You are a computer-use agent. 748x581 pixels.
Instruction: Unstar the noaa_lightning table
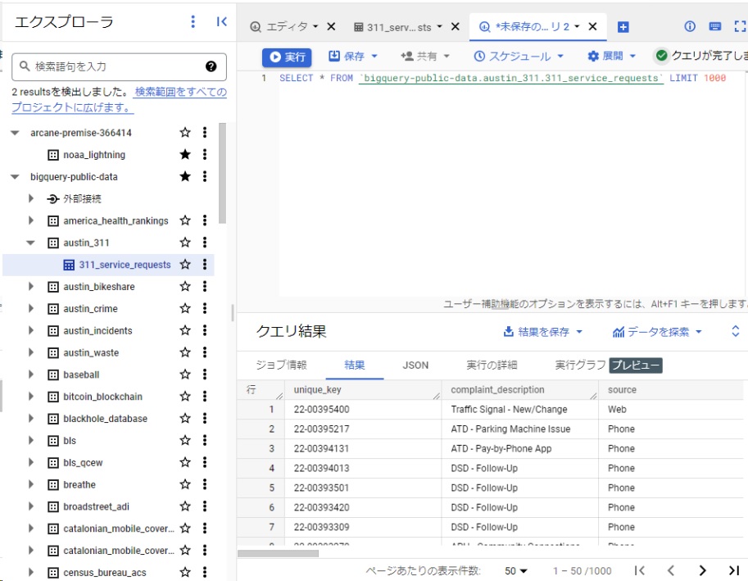(x=185, y=154)
